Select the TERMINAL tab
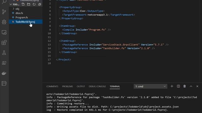Screen dimensions: 202x113 (115, 87)
